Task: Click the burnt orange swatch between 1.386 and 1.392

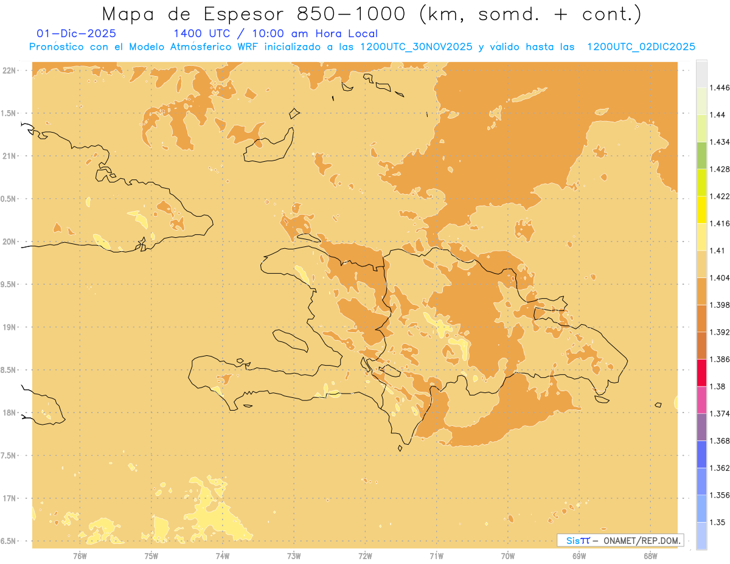Action: (701, 346)
